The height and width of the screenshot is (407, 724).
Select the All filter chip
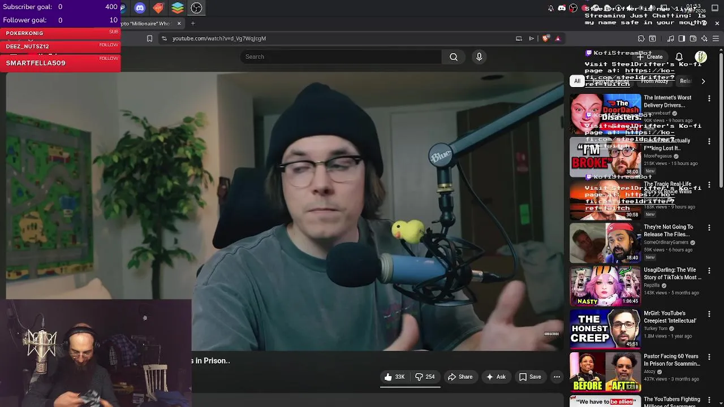click(577, 81)
